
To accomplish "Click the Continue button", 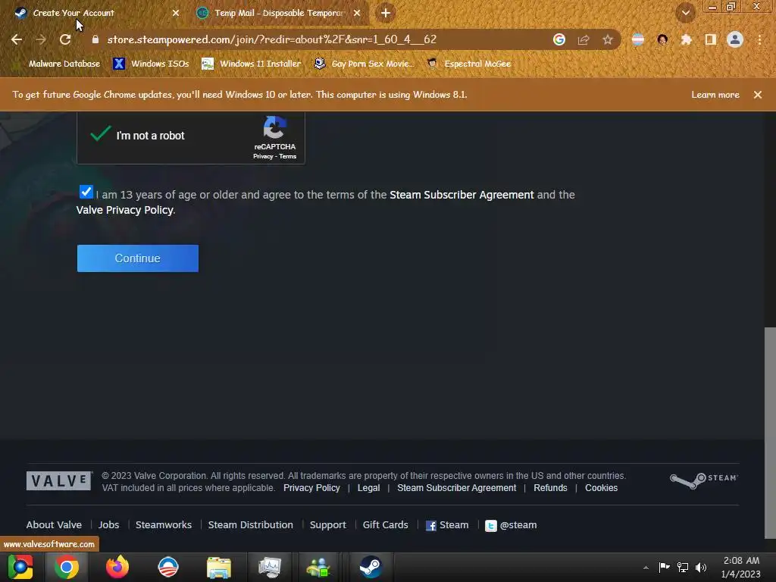I will [x=138, y=258].
